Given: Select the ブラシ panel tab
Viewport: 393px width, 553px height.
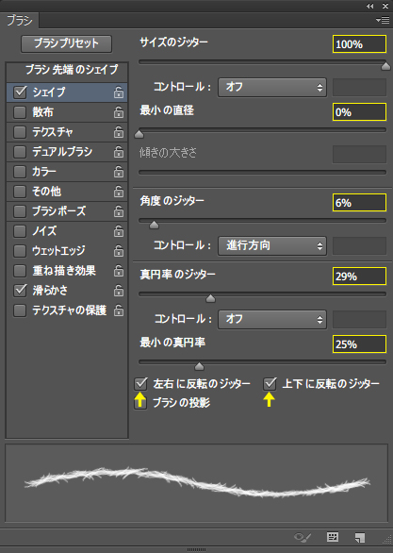Looking at the screenshot, I should (x=20, y=21).
